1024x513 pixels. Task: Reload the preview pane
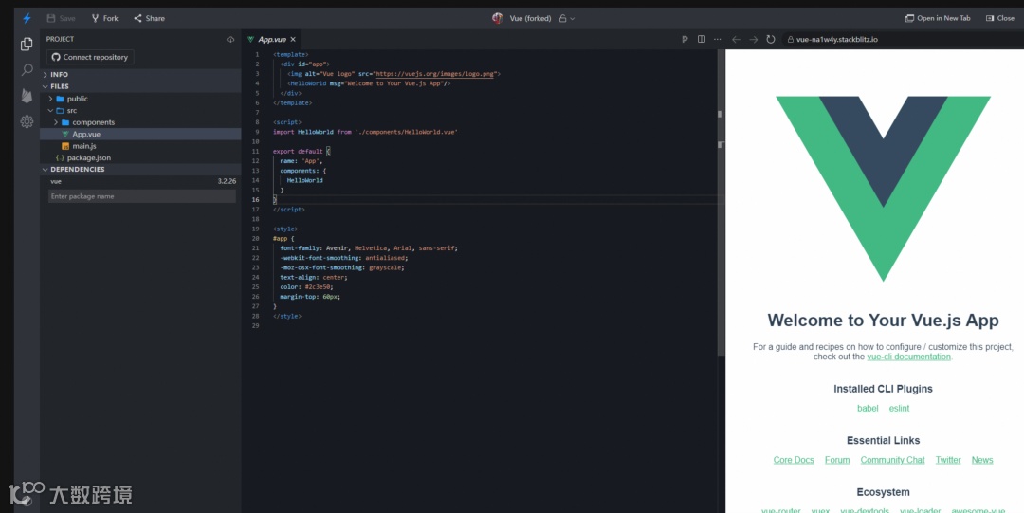[x=771, y=39]
